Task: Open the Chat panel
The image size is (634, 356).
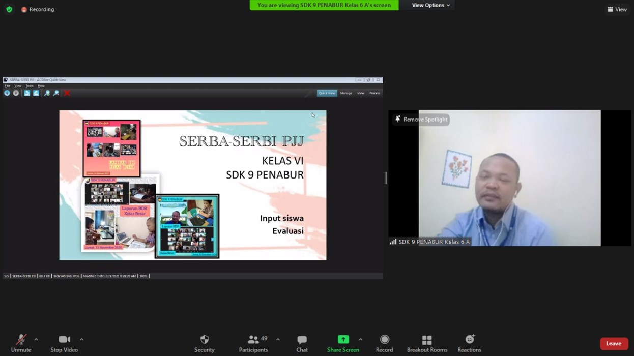Action: (x=302, y=343)
